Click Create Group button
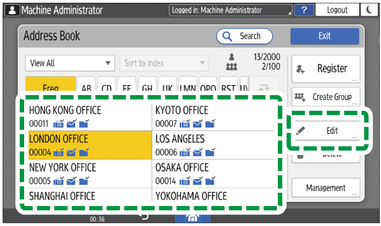 pyautogui.click(x=326, y=97)
